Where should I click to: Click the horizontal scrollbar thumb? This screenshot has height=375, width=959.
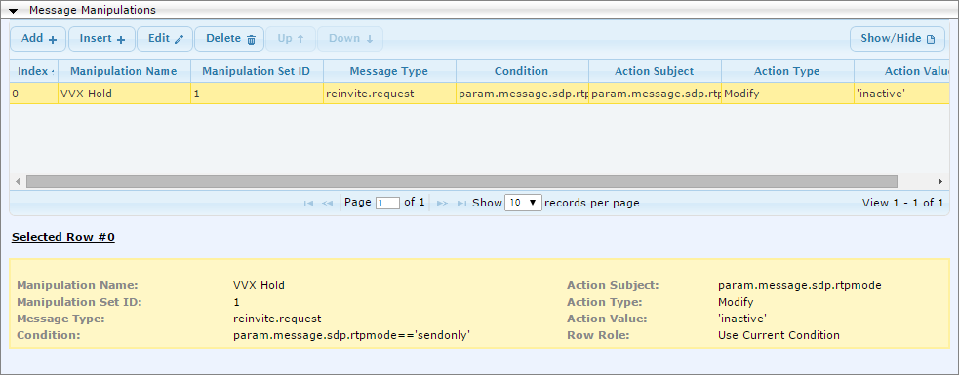(x=461, y=182)
